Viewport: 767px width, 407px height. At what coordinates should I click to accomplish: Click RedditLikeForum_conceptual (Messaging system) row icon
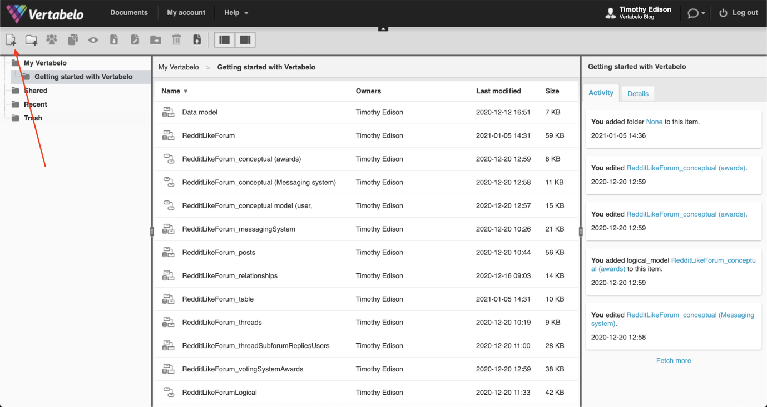click(x=169, y=182)
